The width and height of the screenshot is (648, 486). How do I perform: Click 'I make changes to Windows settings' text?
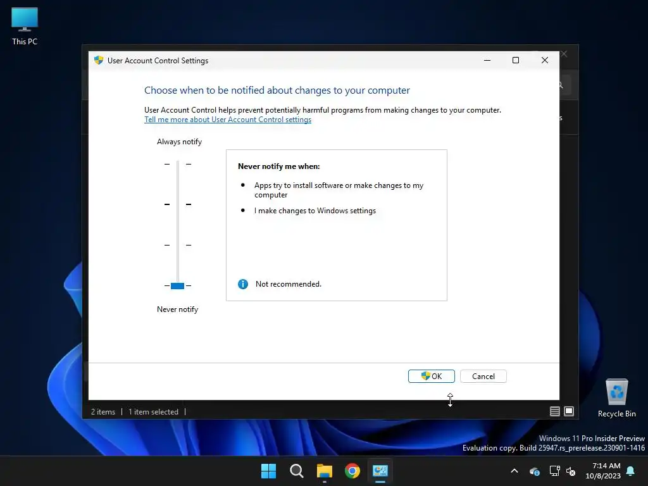point(315,211)
